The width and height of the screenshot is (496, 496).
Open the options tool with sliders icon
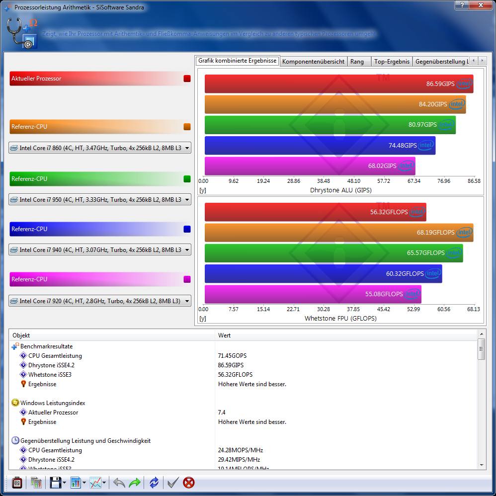[17, 483]
